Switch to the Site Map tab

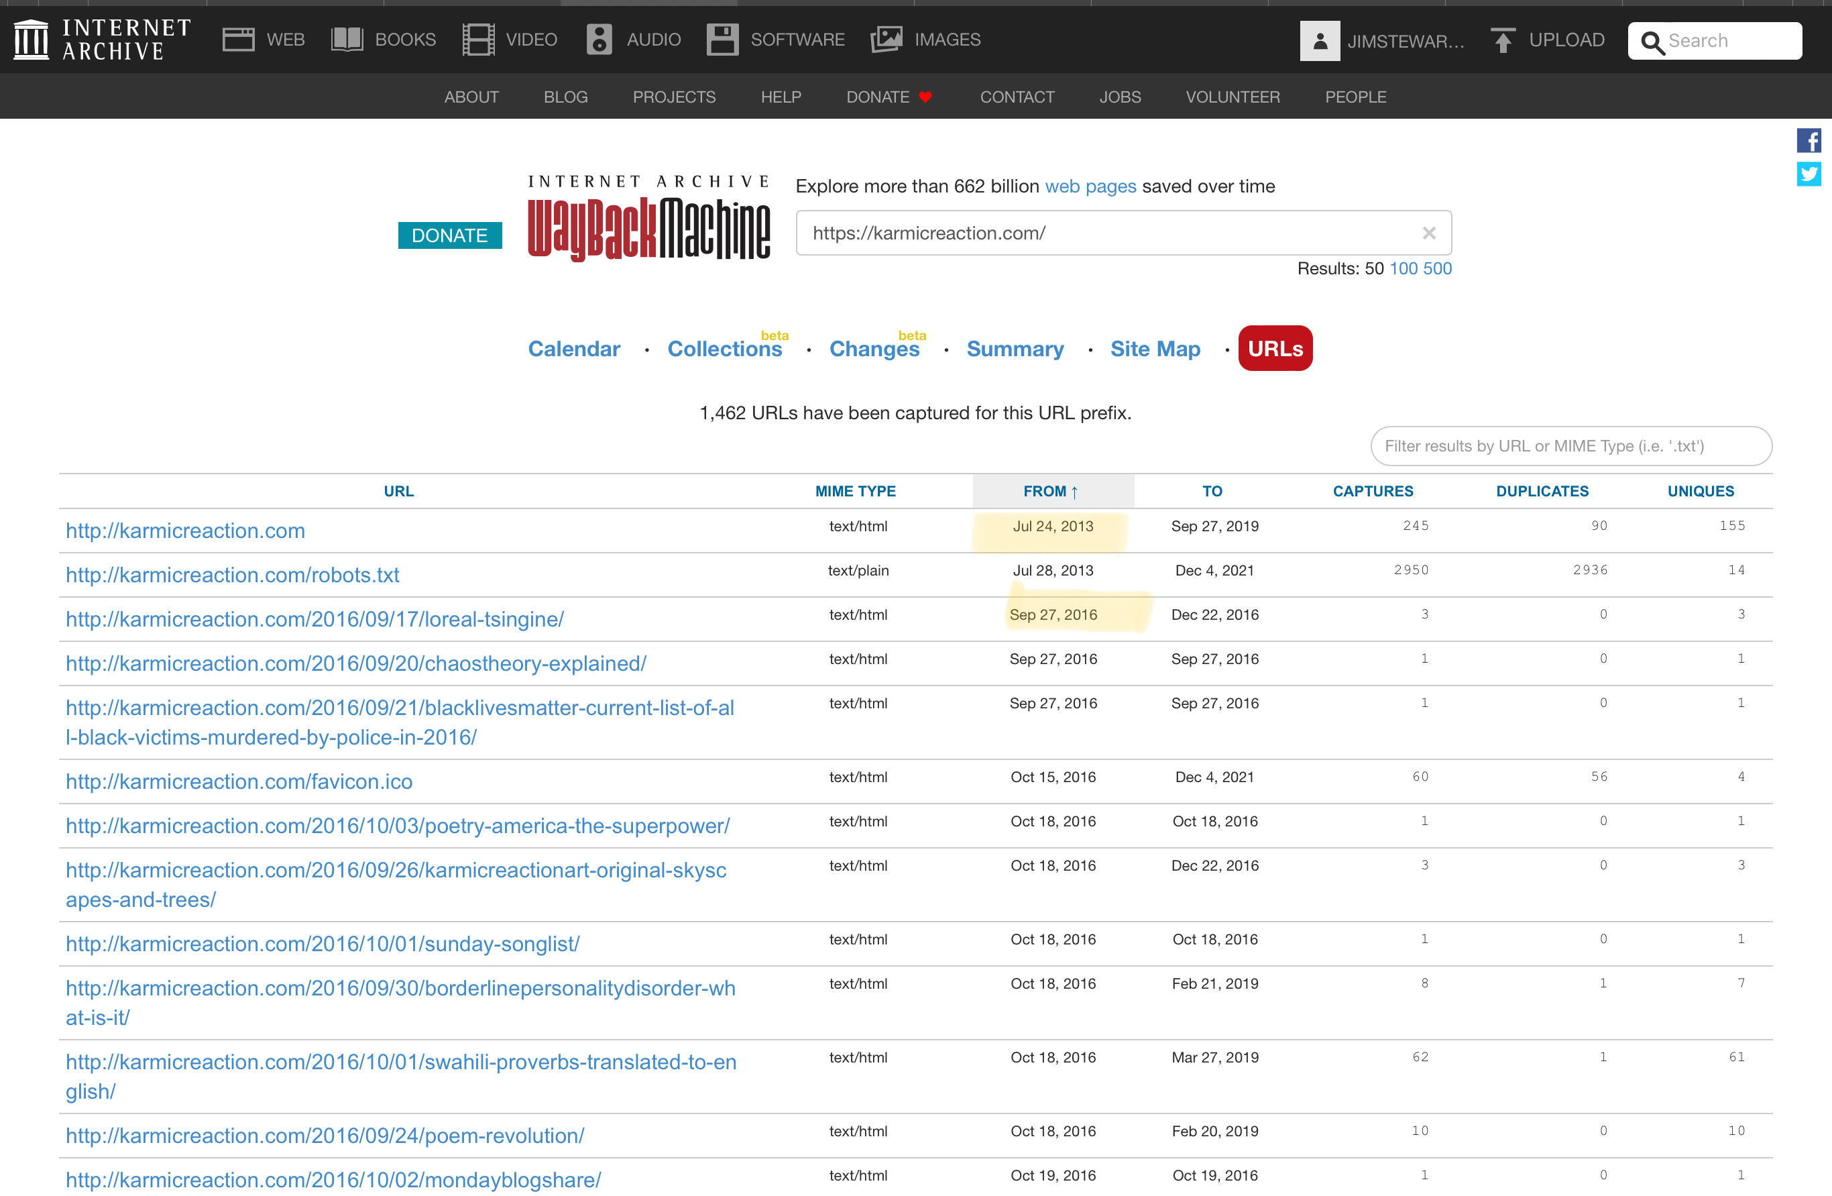(x=1155, y=349)
